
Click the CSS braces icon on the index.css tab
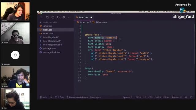77,17
